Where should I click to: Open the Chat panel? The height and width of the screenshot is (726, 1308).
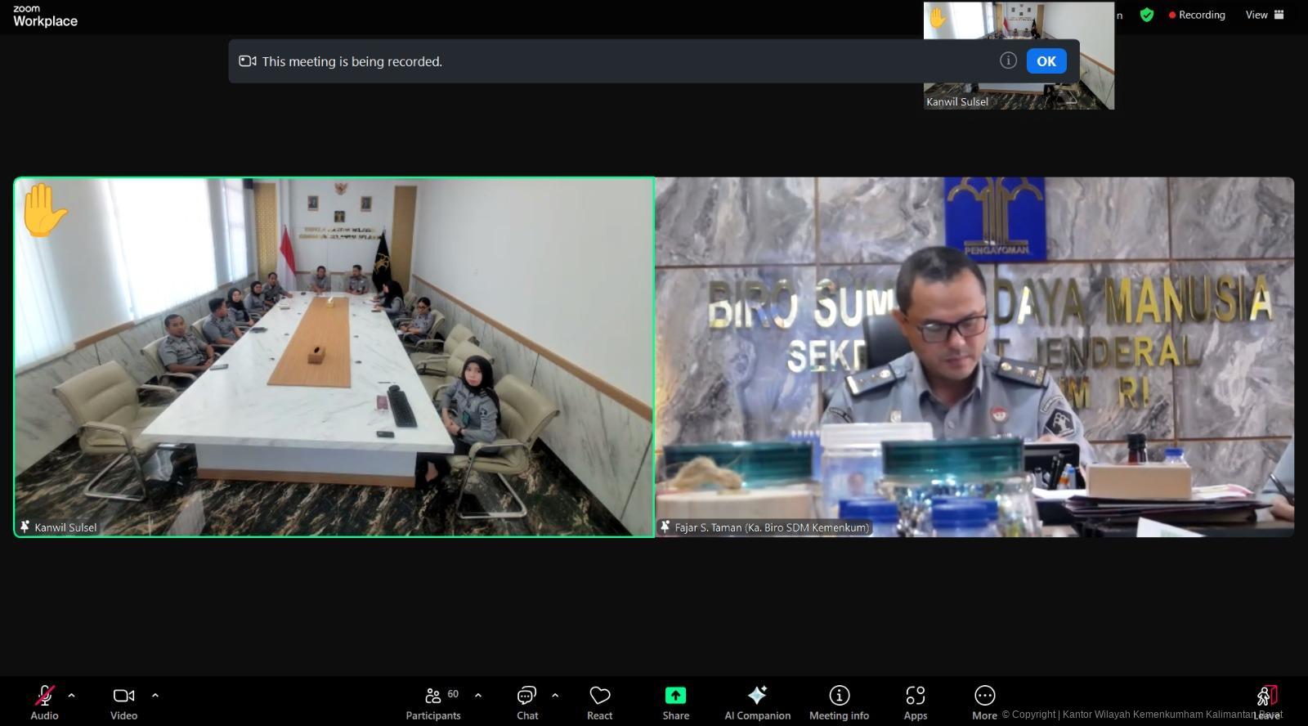527,701
